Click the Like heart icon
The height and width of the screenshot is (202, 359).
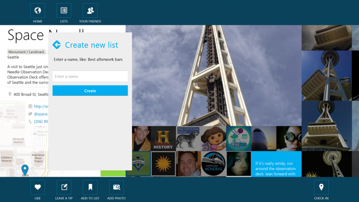[38, 187]
